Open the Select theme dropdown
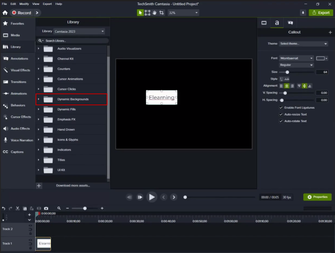The height and width of the screenshot is (253, 335). tap(304, 44)
